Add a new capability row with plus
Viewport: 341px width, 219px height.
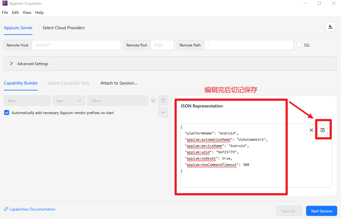[x=163, y=112]
